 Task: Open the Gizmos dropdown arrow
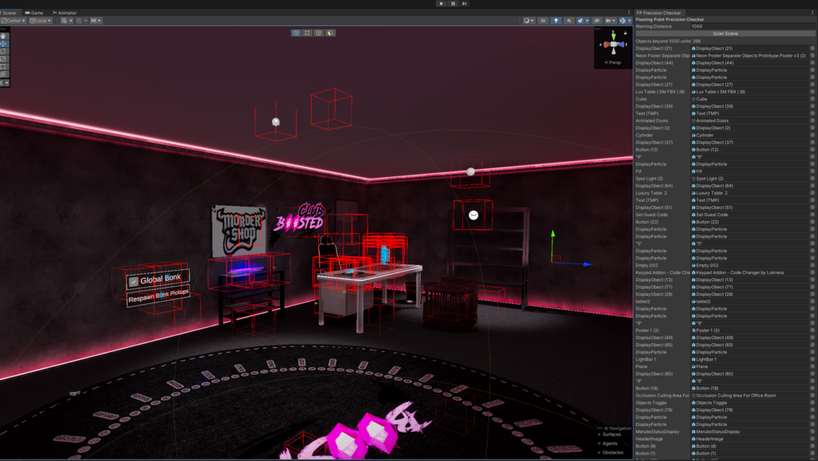(x=630, y=20)
